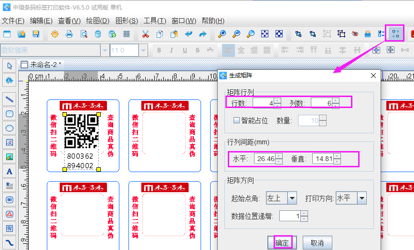
Task: Click the Paste icon
Action: pyautogui.click(x=174, y=34)
